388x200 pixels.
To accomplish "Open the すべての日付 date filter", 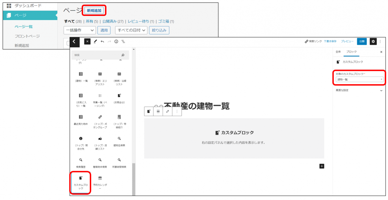I will (x=125, y=30).
